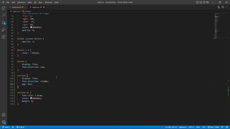Screen dimensions: 230x129
Task: Open the Source Control view
Action: 4,23
